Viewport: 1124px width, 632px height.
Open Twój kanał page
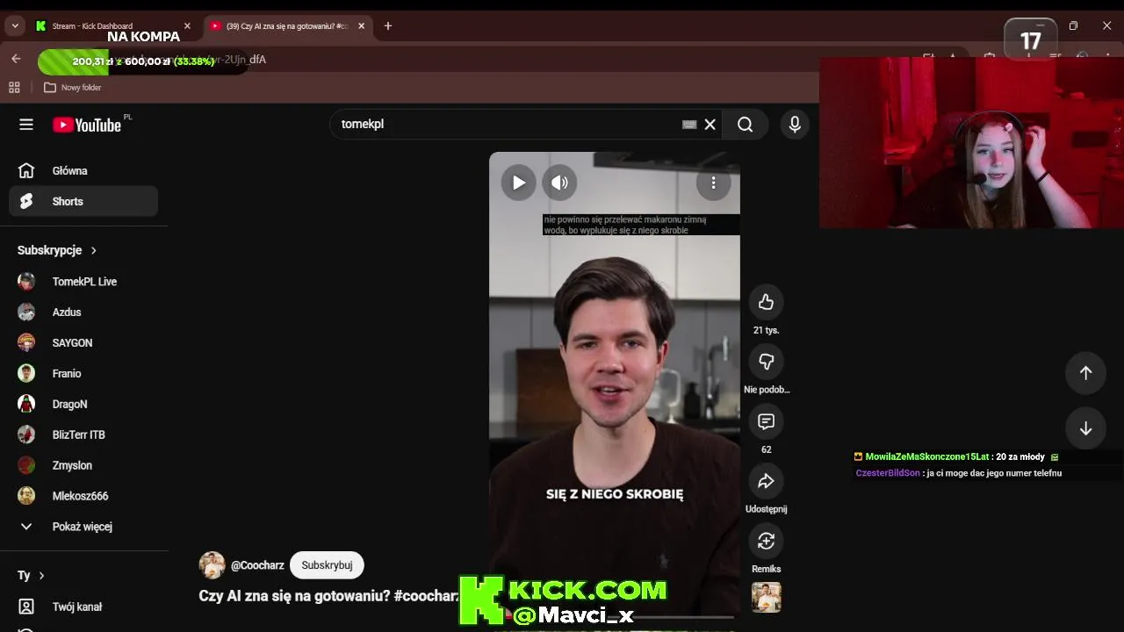tap(83, 607)
